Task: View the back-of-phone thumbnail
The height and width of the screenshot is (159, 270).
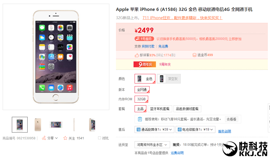Action: pyautogui.click(x=38, y=125)
